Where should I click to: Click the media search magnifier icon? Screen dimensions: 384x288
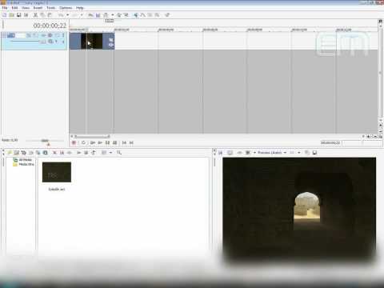(119, 153)
